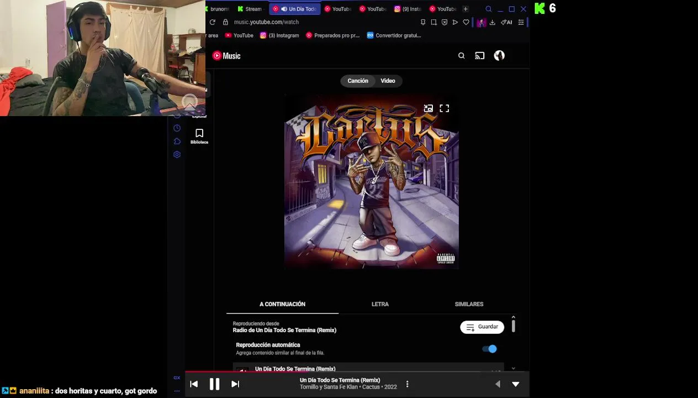Open browser sidebar settings gear
This screenshot has width=698, height=398.
177,155
